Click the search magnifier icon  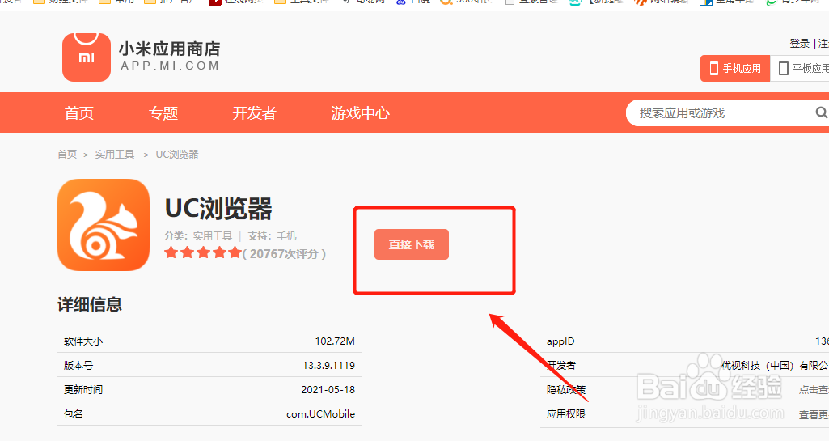[x=821, y=112]
